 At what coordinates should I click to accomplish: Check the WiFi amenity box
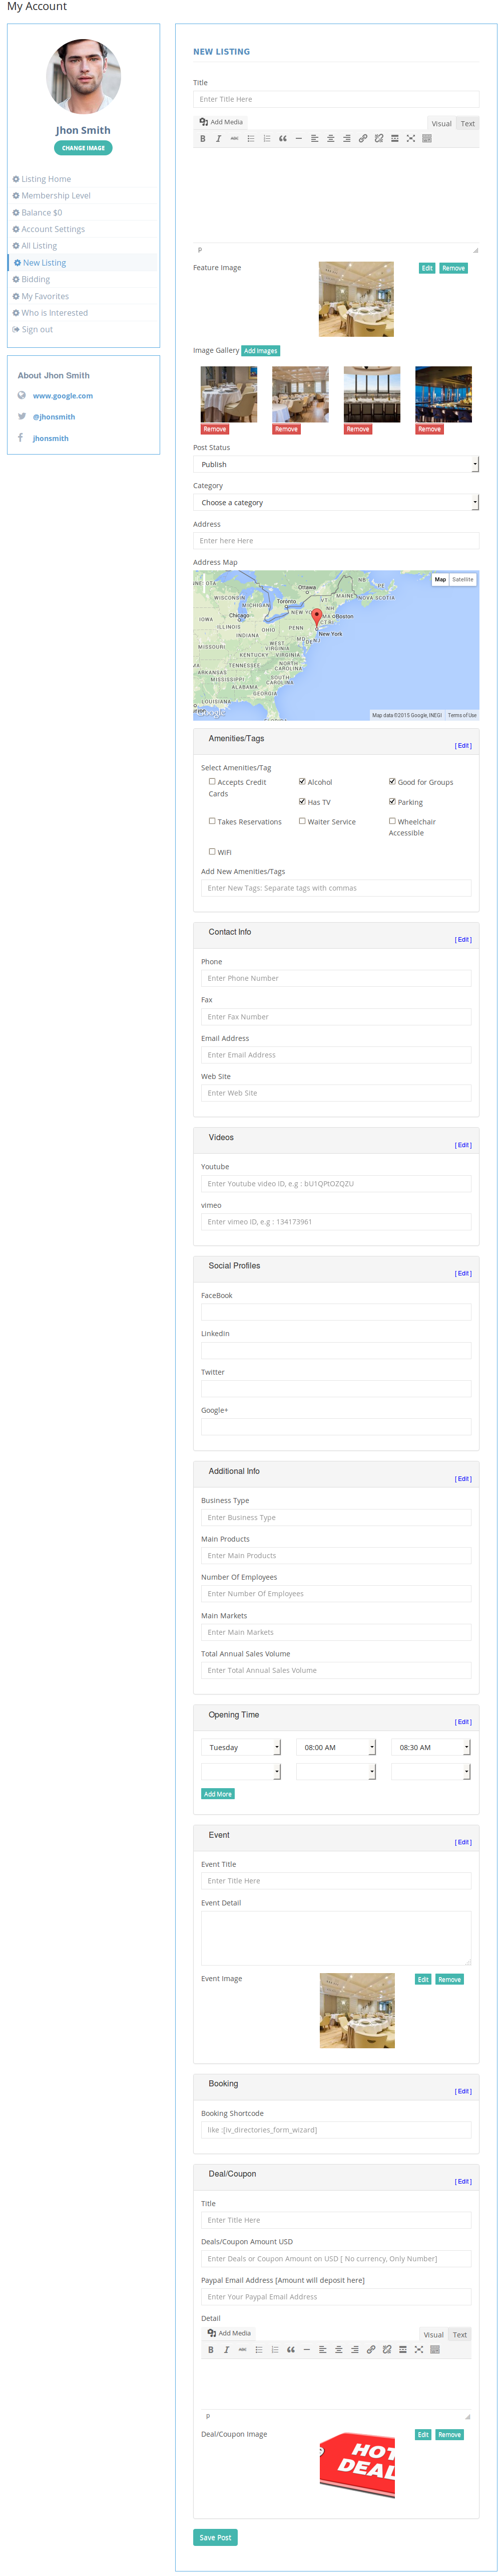pos(212,851)
